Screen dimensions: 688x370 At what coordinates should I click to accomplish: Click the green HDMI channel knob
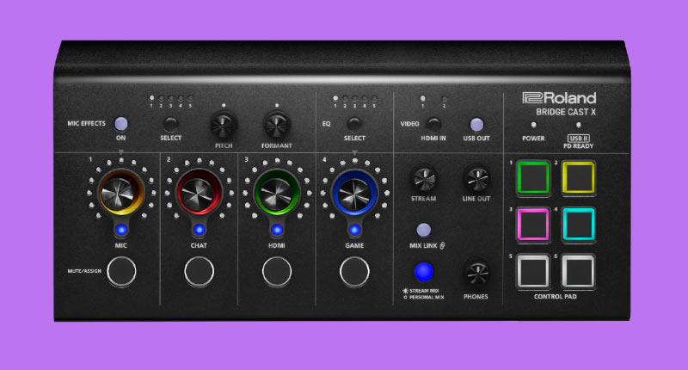pos(277,192)
